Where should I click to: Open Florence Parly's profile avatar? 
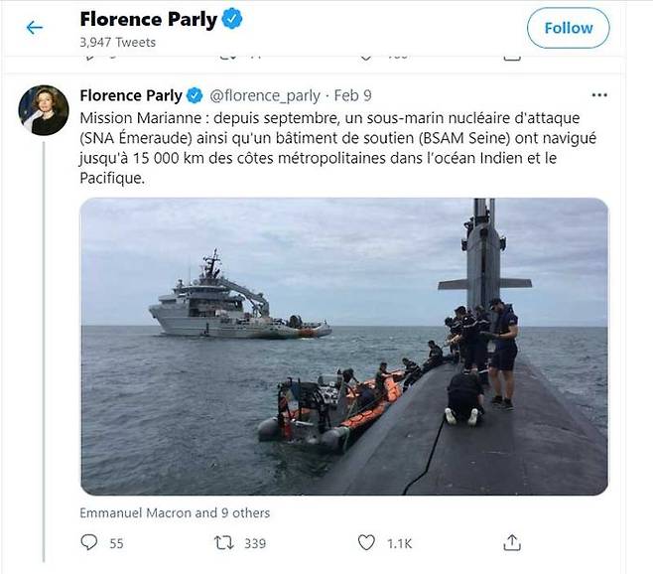(x=44, y=110)
